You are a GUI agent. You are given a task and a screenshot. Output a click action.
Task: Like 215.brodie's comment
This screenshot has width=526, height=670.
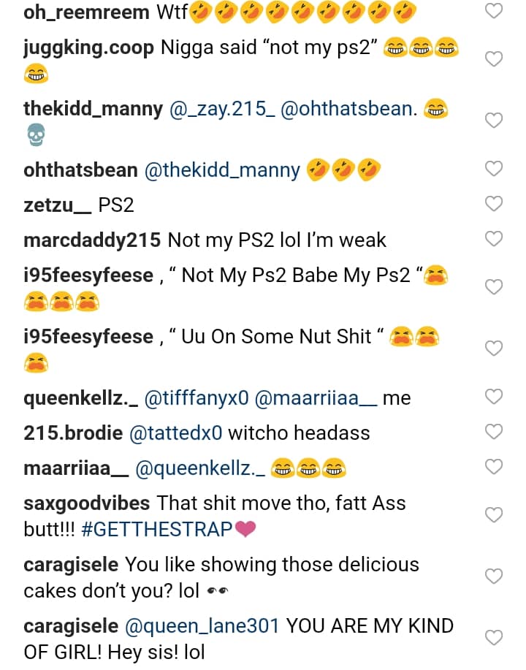[x=495, y=432]
